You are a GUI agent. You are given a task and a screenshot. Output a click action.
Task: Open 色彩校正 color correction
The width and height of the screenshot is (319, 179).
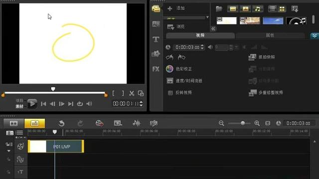click(179, 69)
